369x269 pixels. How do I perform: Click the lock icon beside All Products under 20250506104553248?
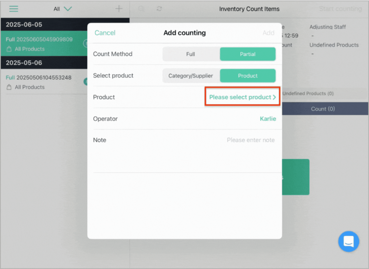(9, 87)
